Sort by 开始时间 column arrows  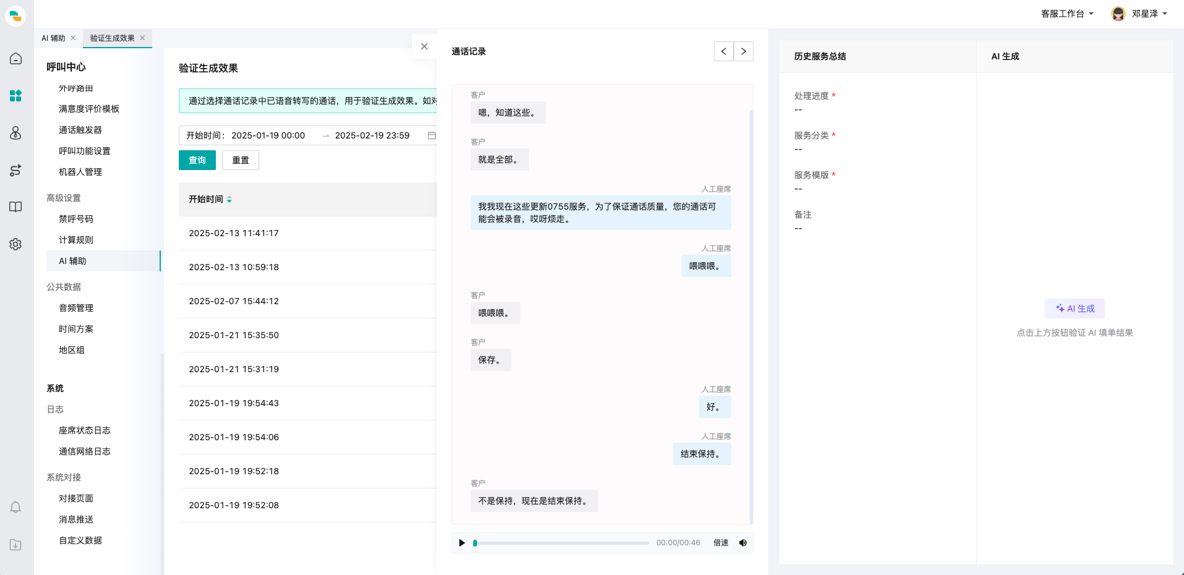229,199
